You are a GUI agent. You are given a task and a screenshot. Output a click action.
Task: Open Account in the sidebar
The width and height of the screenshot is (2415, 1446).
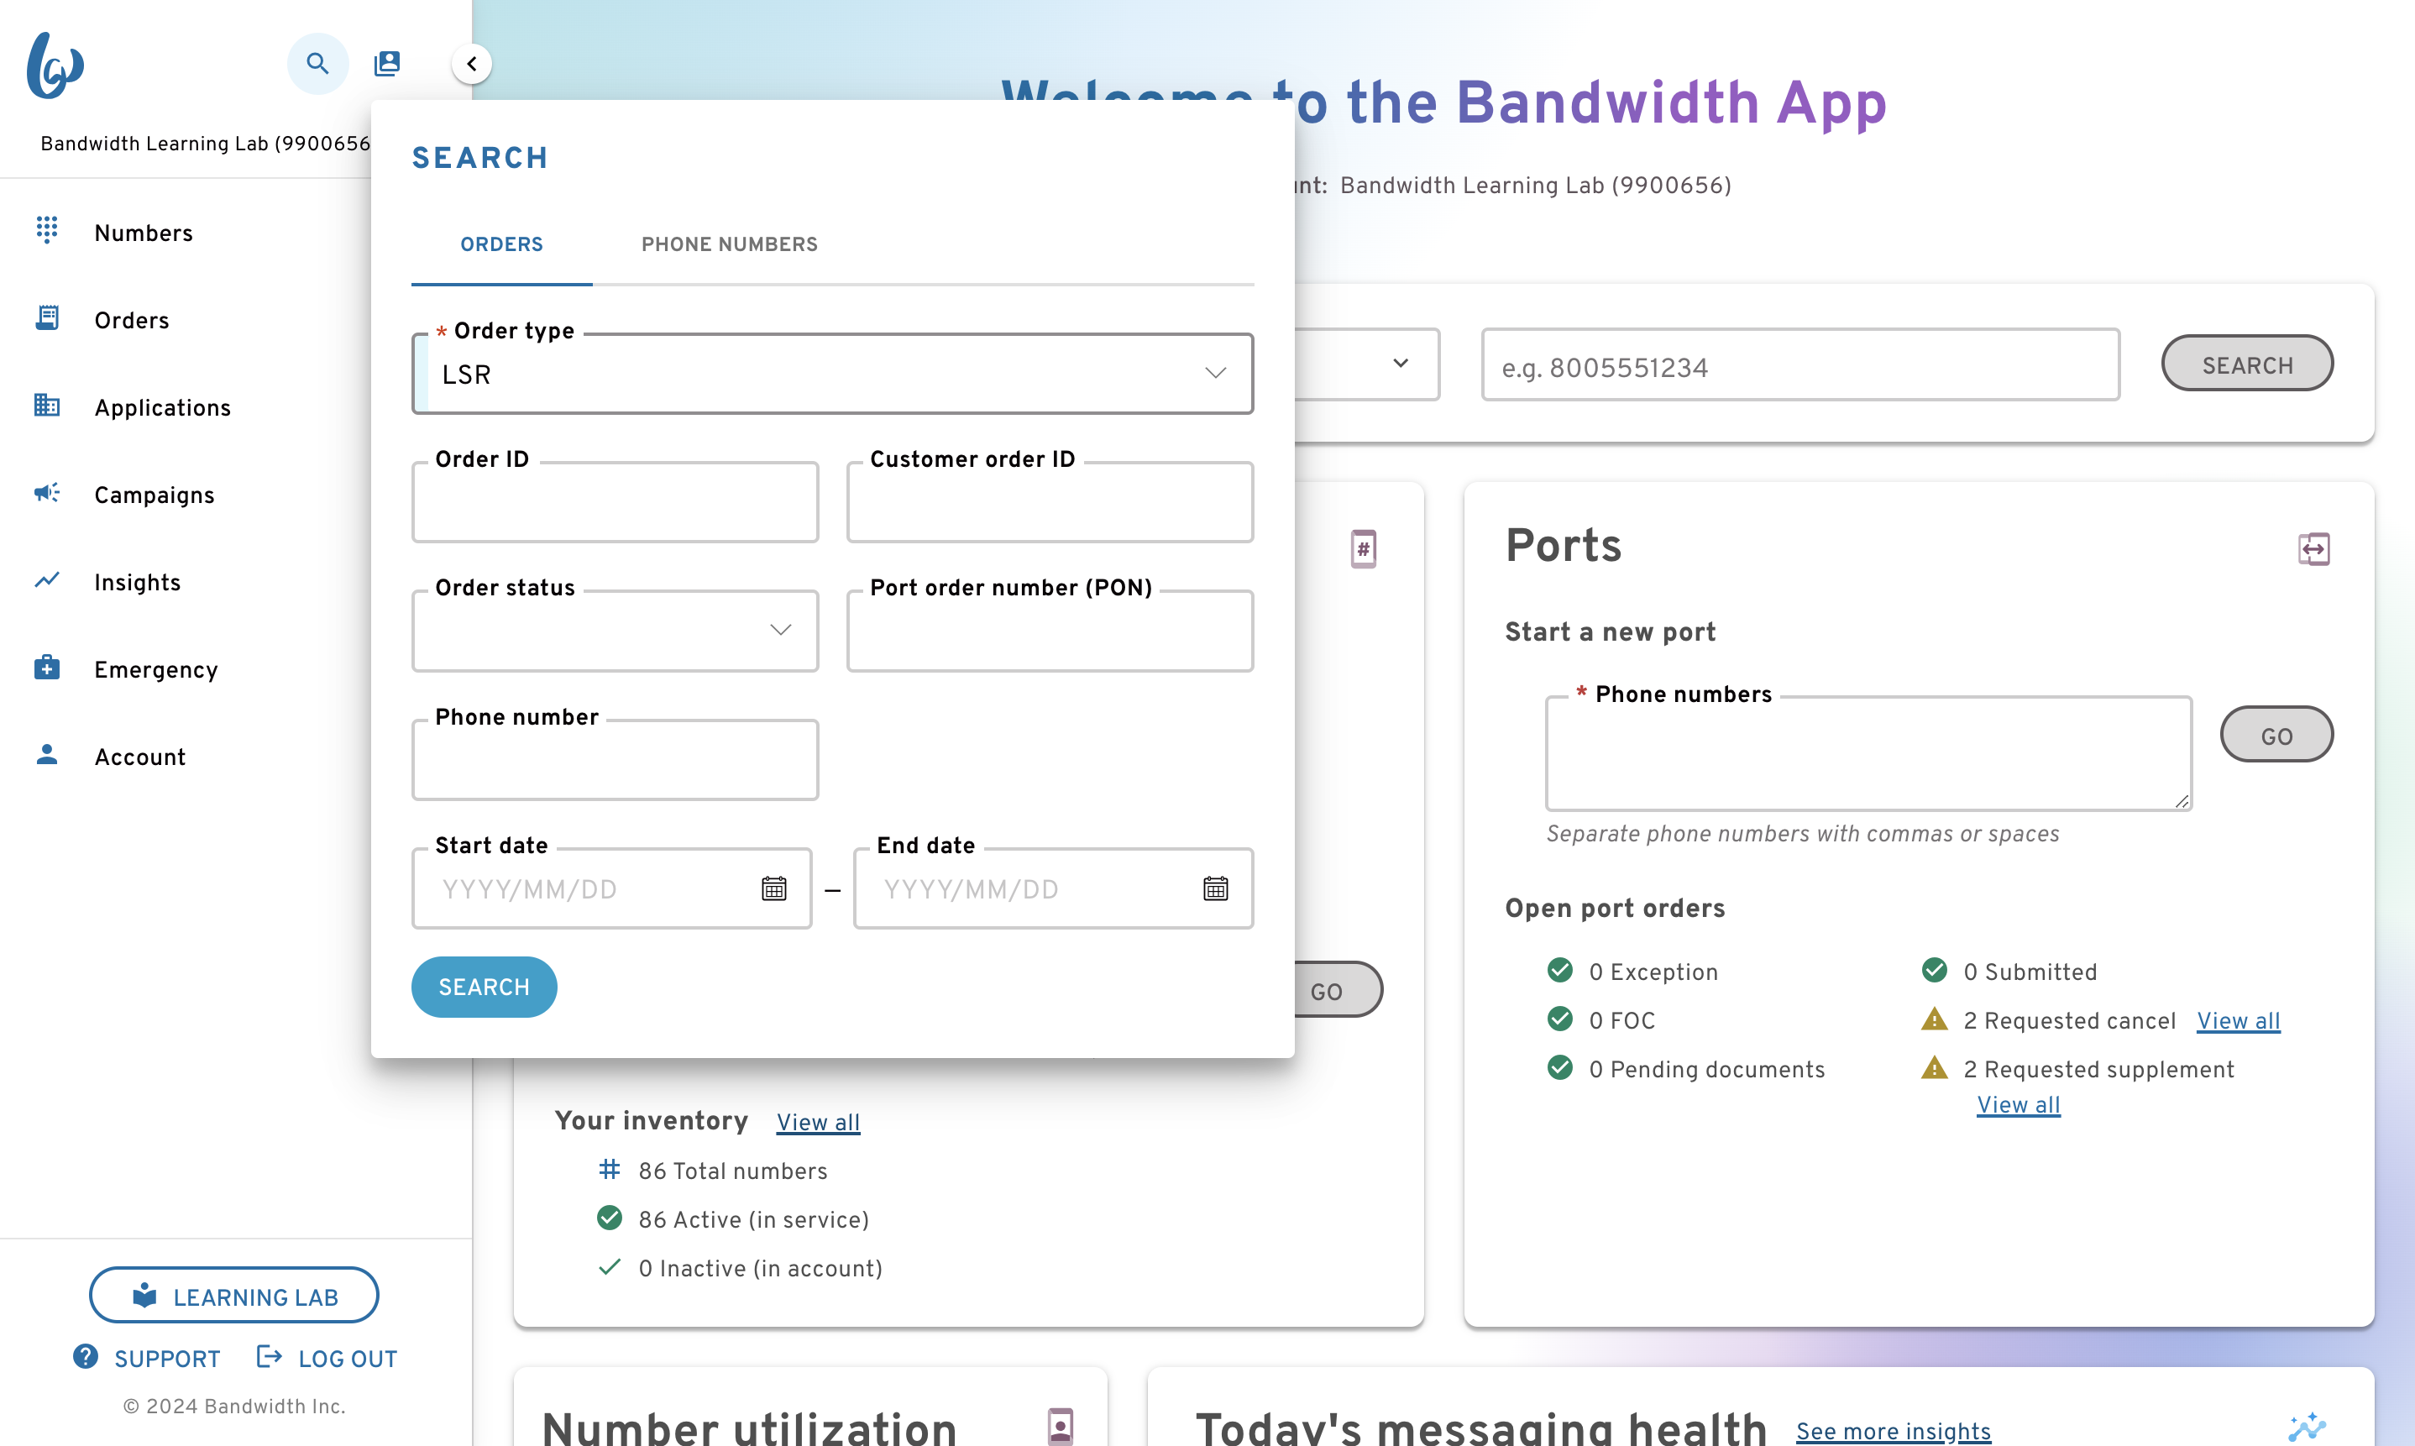point(140,757)
